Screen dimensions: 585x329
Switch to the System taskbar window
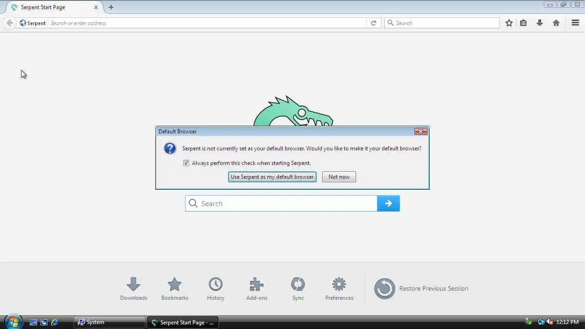pos(110,322)
